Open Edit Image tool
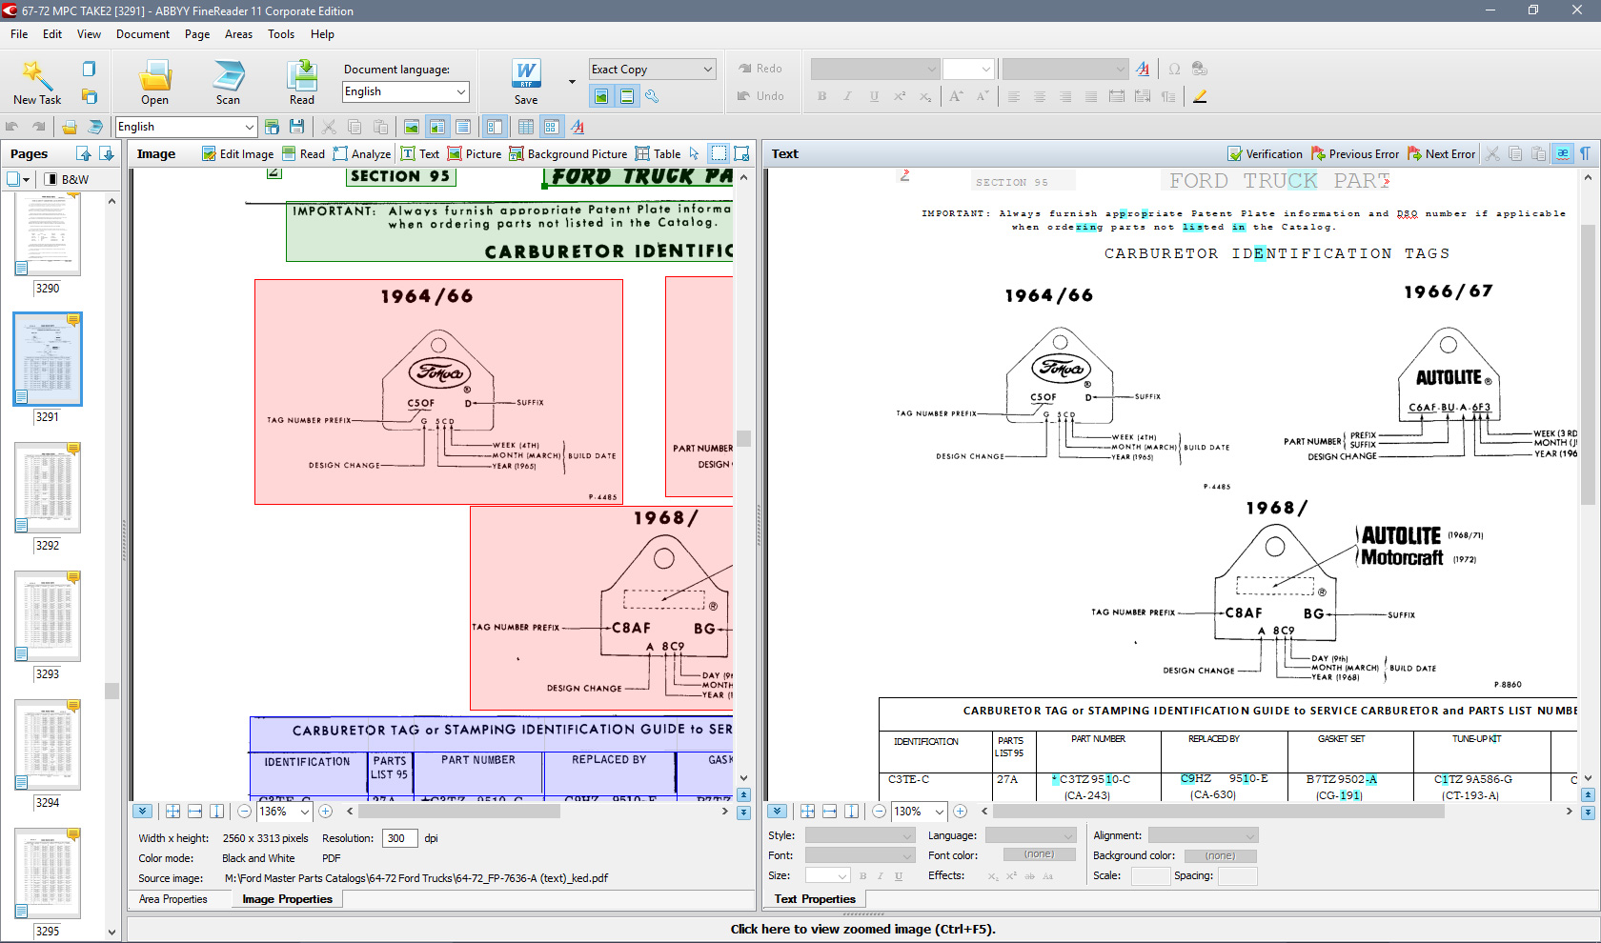The image size is (1601, 943). pyautogui.click(x=237, y=153)
